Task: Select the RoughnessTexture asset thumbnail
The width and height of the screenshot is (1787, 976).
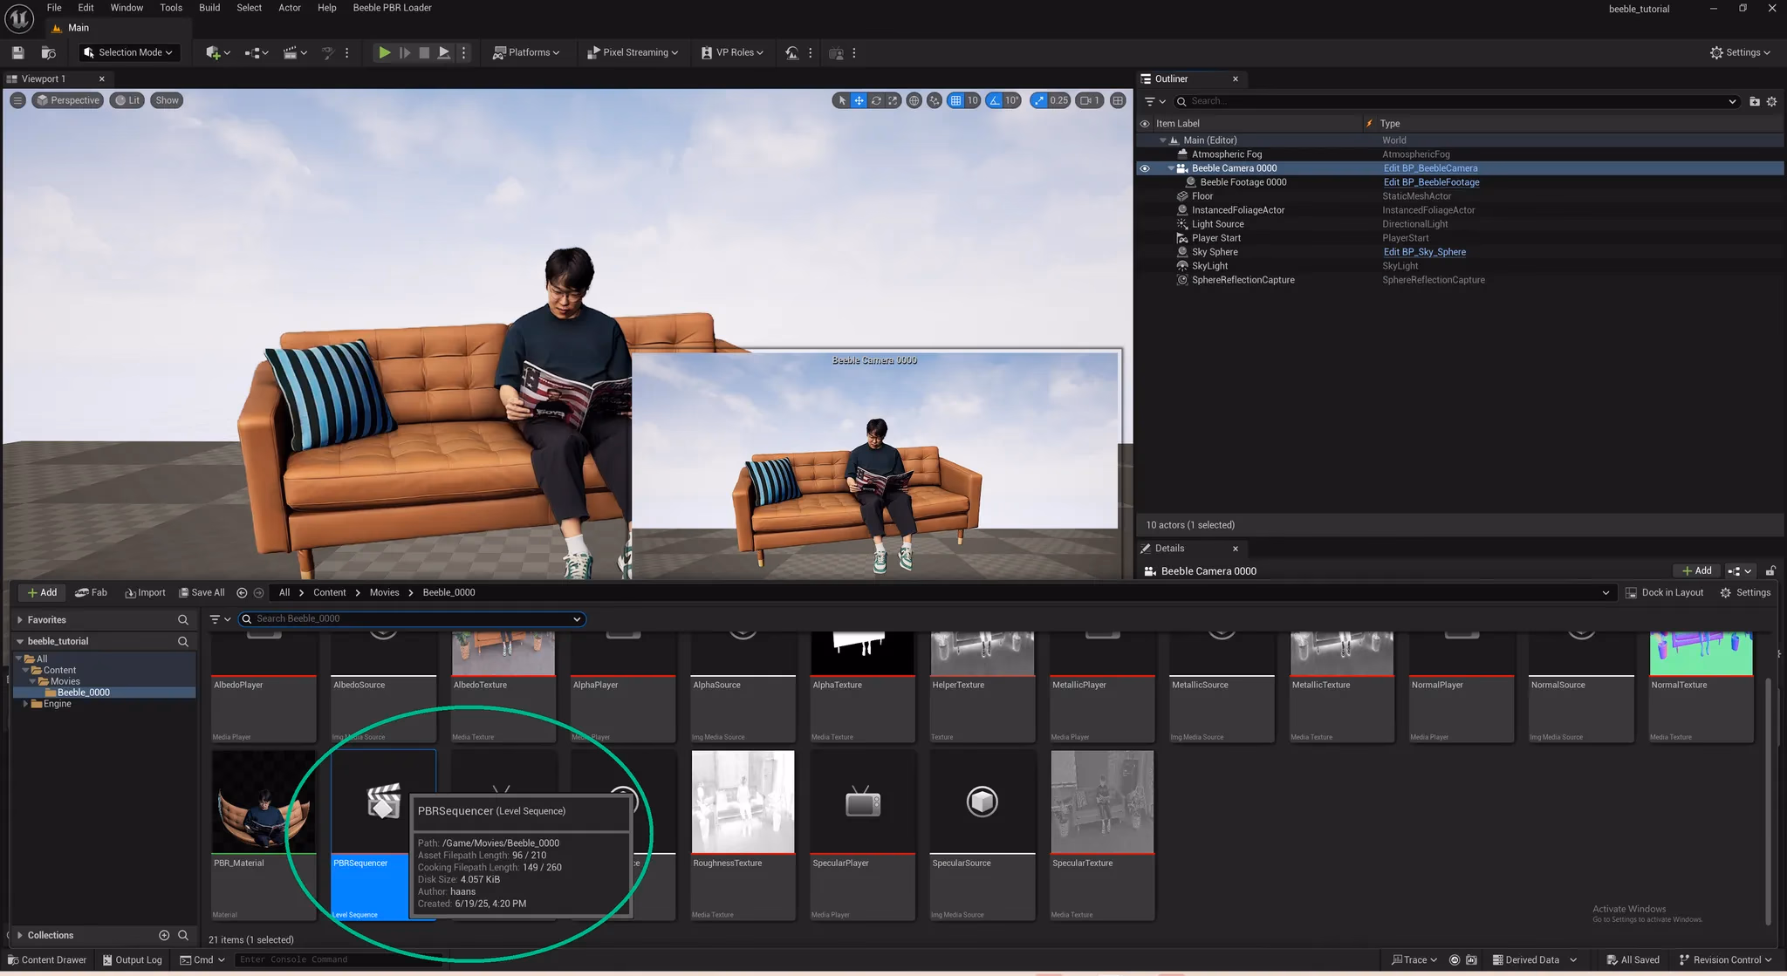Action: point(743,802)
